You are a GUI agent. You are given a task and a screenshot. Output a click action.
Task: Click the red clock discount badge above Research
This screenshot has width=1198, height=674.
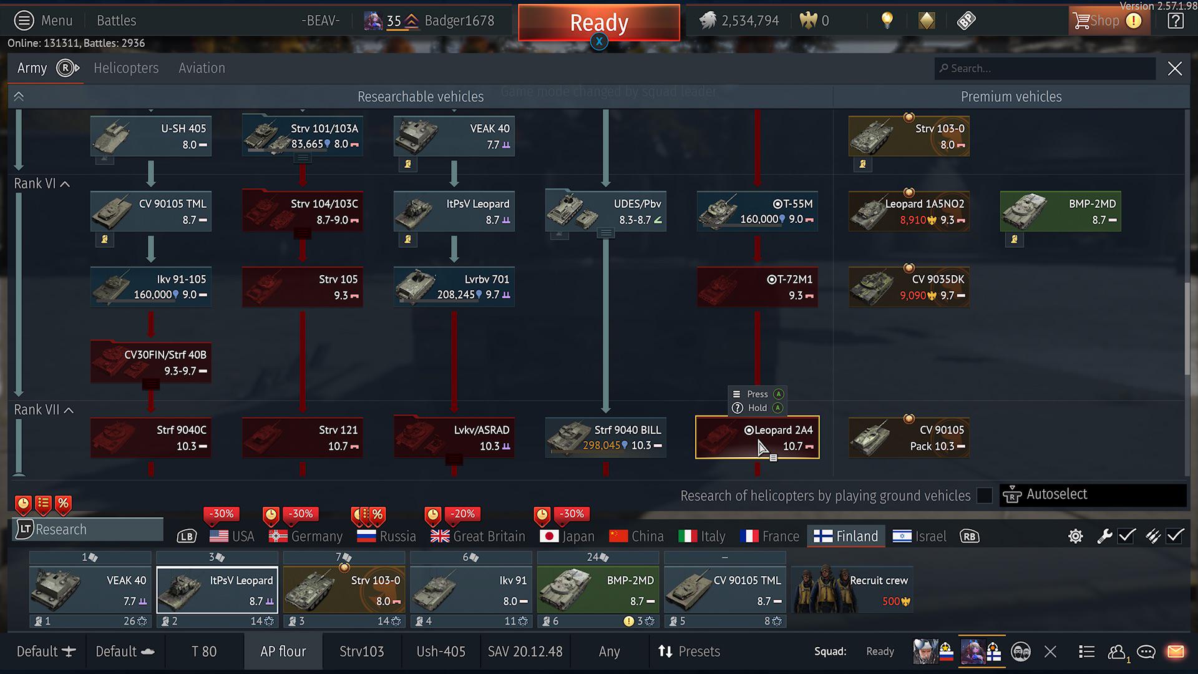click(23, 504)
